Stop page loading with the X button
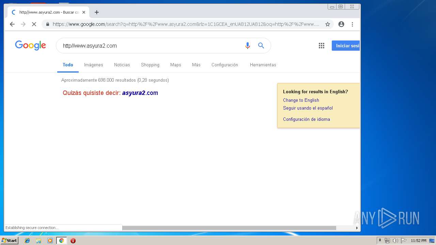 click(x=34, y=24)
